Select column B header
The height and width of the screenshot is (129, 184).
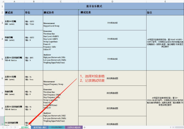(x=34, y=1)
